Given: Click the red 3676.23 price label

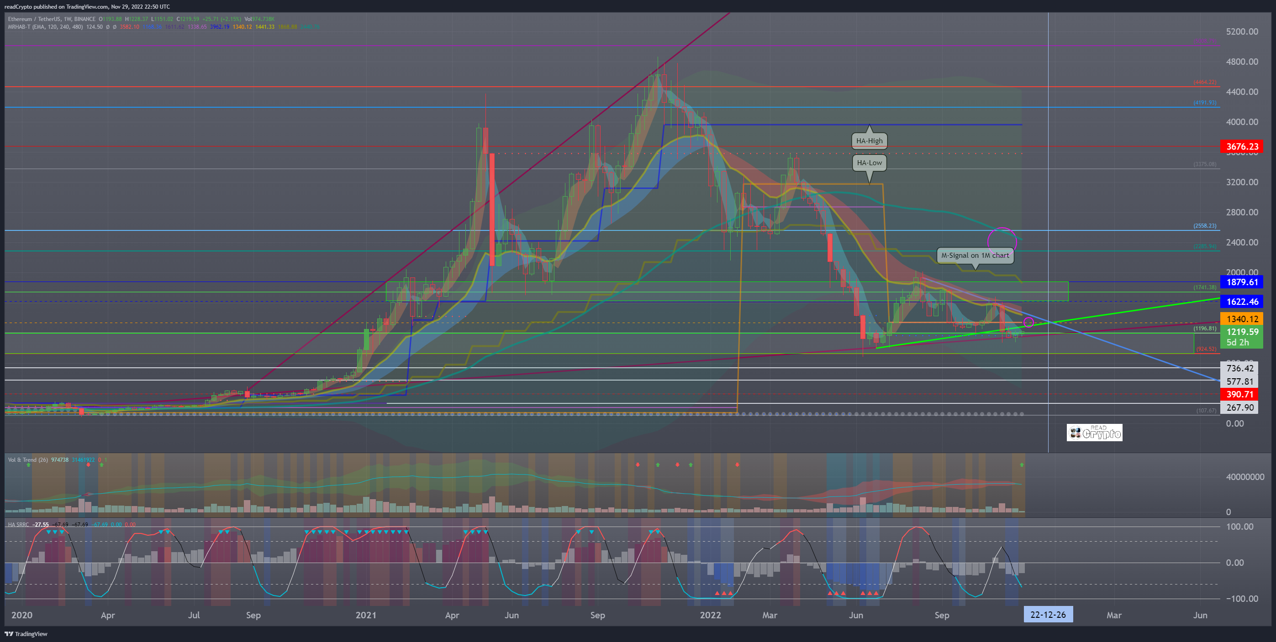Looking at the screenshot, I should [x=1242, y=146].
